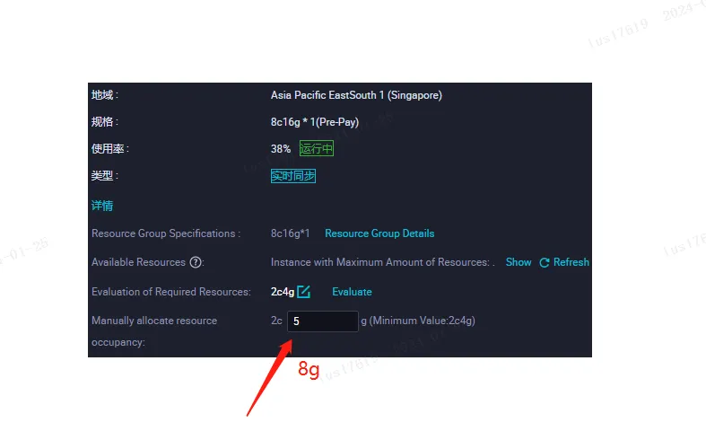The width and height of the screenshot is (706, 440).
Task: Click the help icon beside Available Resources
Action: 195,262
